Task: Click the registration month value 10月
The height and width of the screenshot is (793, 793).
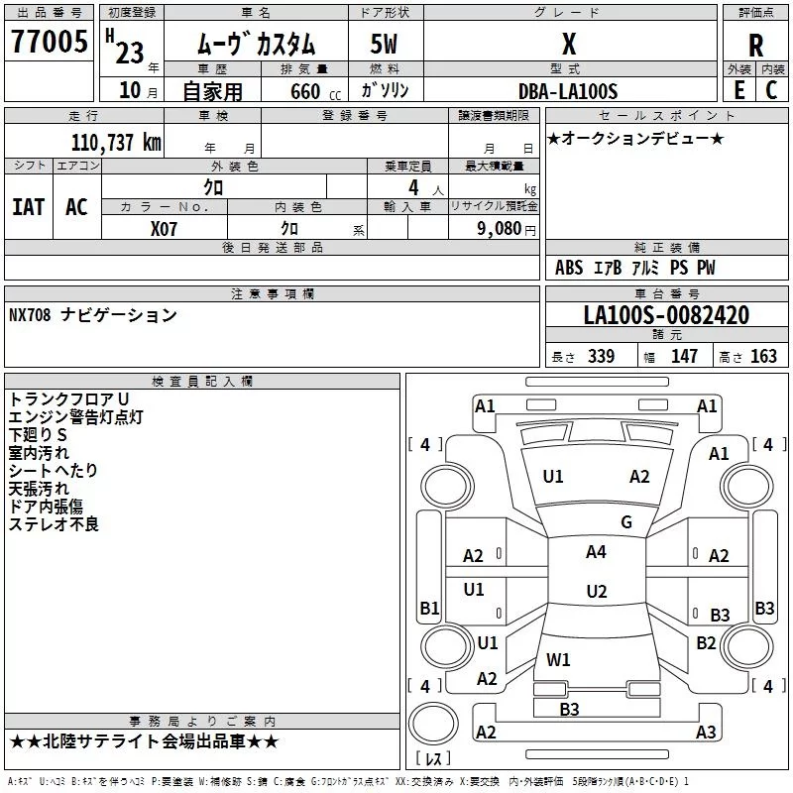Action: coord(138,90)
